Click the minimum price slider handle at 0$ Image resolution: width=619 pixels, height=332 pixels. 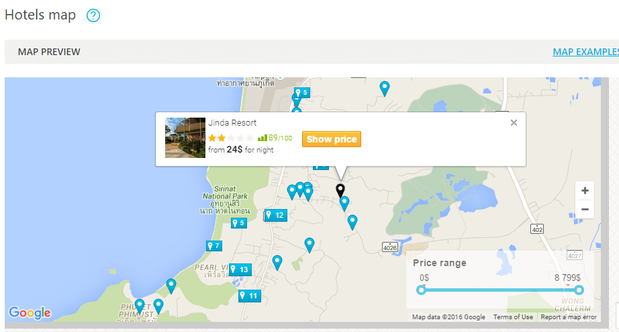[x=421, y=290]
